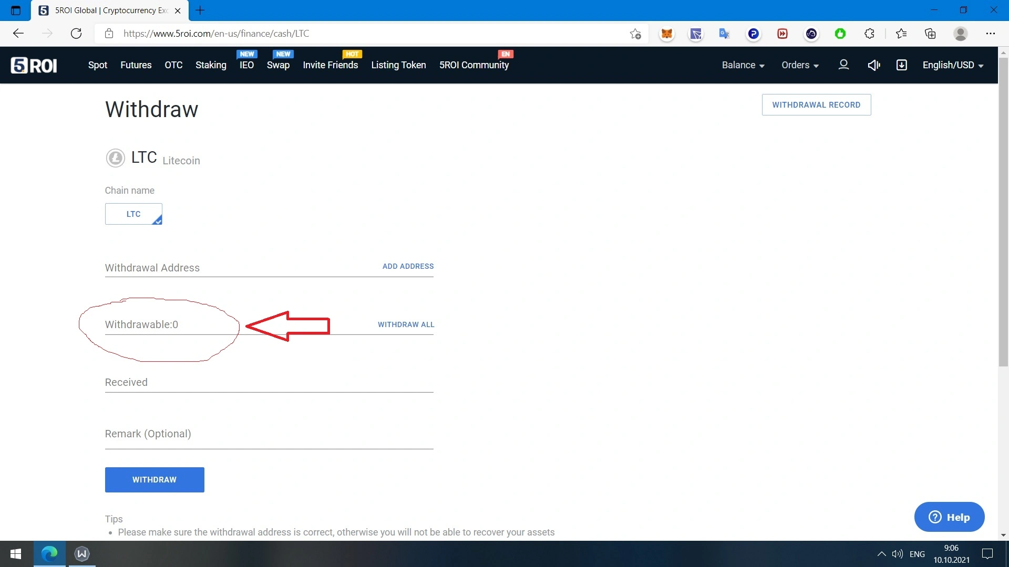Open the W app in taskbar
This screenshot has height=567, width=1009.
pos(82,554)
